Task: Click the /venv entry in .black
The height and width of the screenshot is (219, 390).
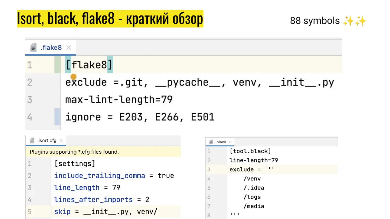Action: click(x=252, y=179)
